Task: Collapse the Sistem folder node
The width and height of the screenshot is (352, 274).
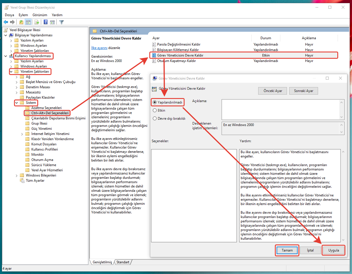Action: (17, 103)
